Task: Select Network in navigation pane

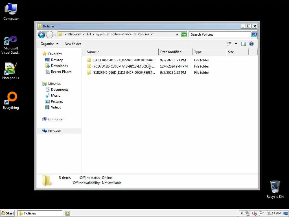Action: click(x=54, y=131)
